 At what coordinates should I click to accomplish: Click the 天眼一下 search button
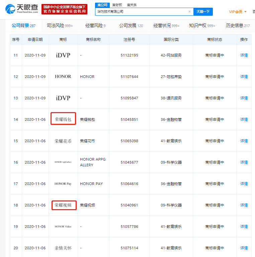tap(203, 12)
